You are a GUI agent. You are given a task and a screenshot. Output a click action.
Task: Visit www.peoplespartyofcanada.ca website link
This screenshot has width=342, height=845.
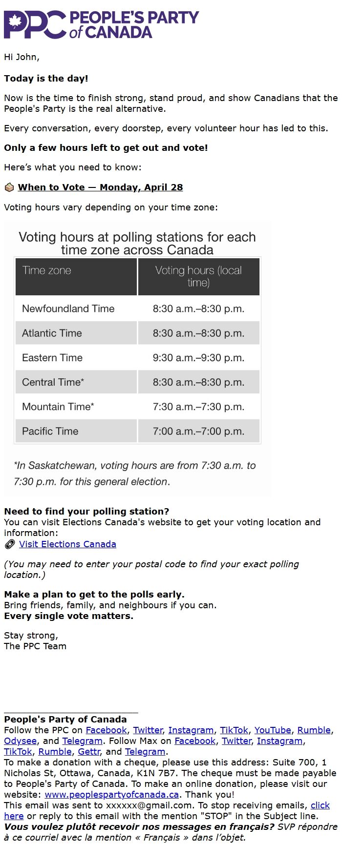pos(111,795)
